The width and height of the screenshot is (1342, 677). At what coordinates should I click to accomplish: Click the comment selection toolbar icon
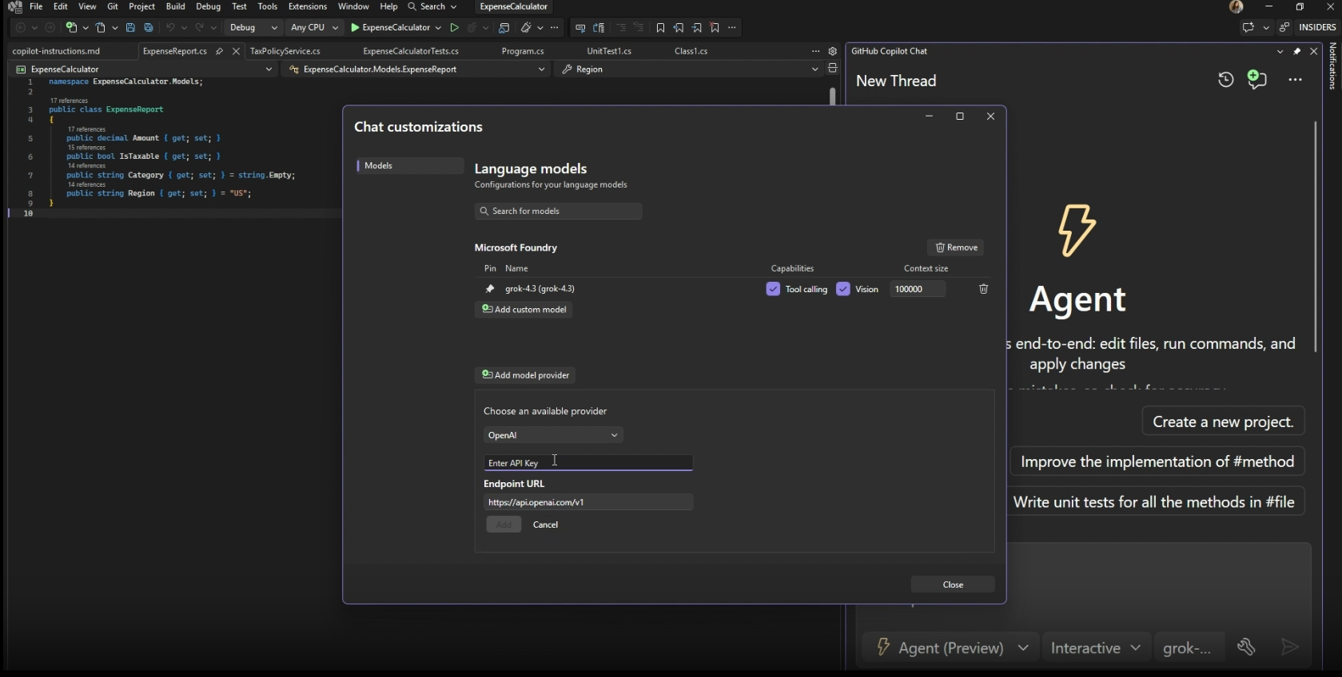pyautogui.click(x=620, y=28)
